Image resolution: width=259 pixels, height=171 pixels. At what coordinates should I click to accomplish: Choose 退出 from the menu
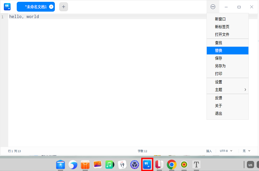(227, 113)
